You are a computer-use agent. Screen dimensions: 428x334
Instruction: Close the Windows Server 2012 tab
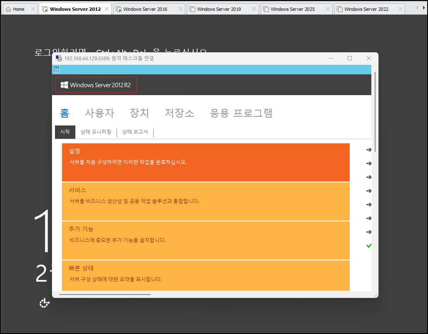coord(107,9)
